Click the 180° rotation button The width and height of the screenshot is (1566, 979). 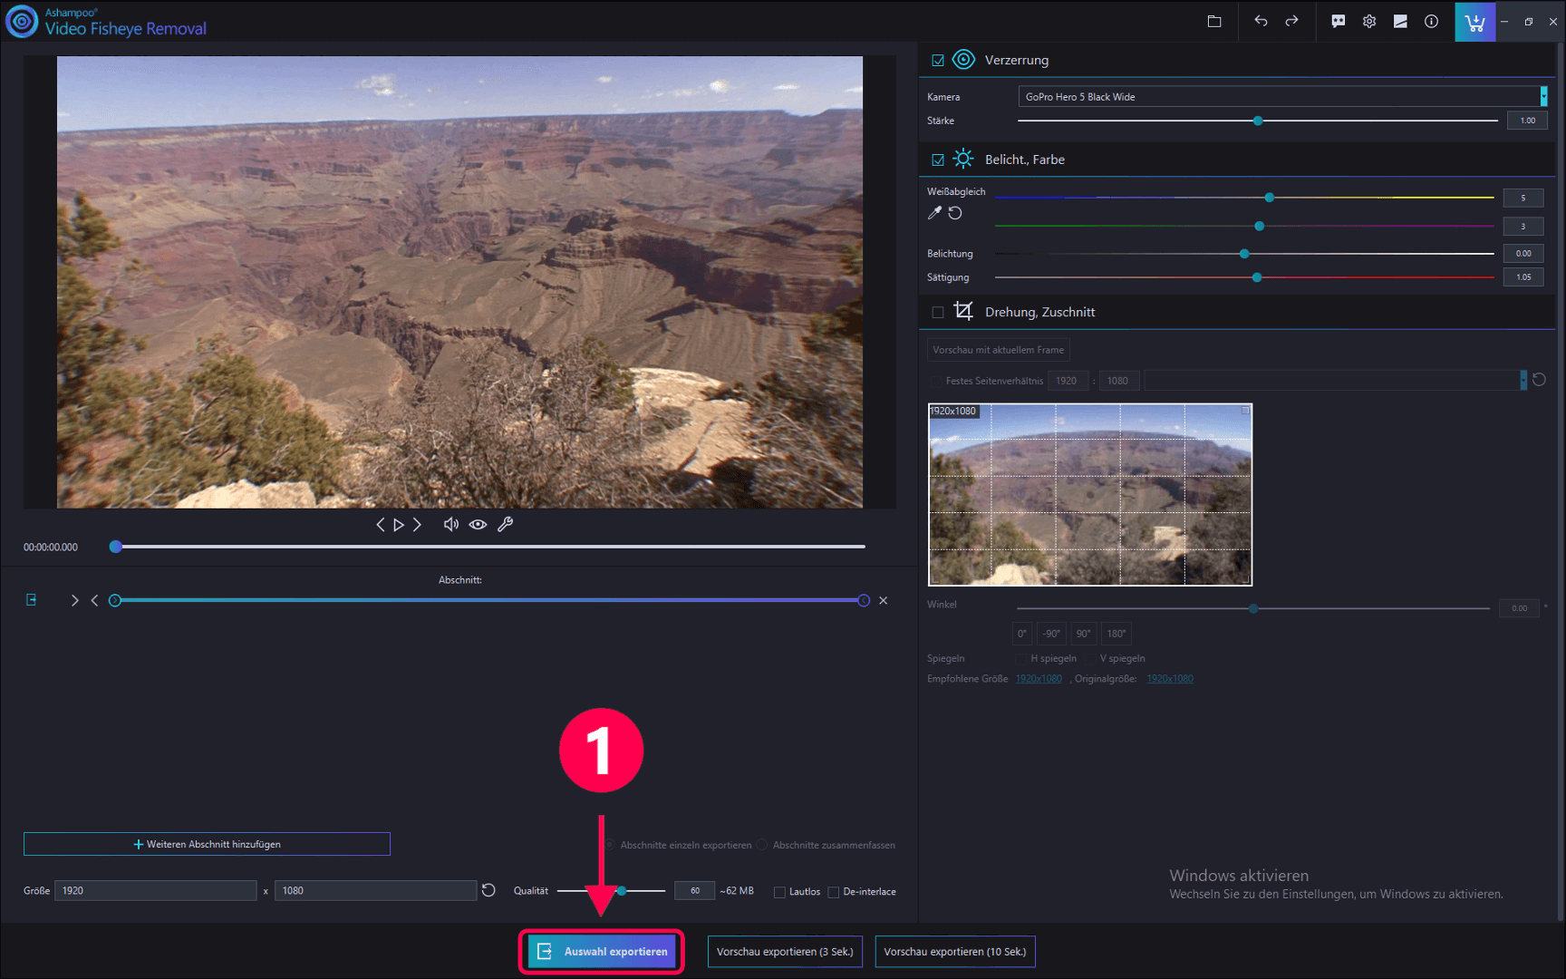[1116, 634]
